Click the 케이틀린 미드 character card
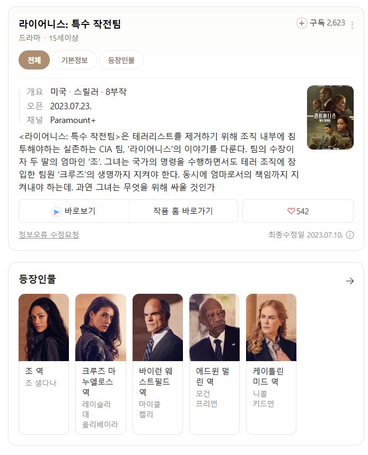The height and width of the screenshot is (455, 368). [271, 364]
